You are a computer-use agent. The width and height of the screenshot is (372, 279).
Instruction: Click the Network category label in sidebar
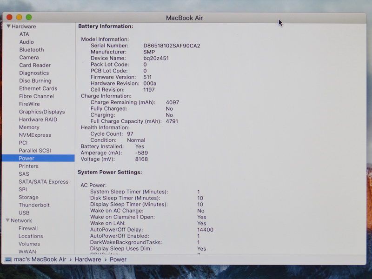coord(21,220)
